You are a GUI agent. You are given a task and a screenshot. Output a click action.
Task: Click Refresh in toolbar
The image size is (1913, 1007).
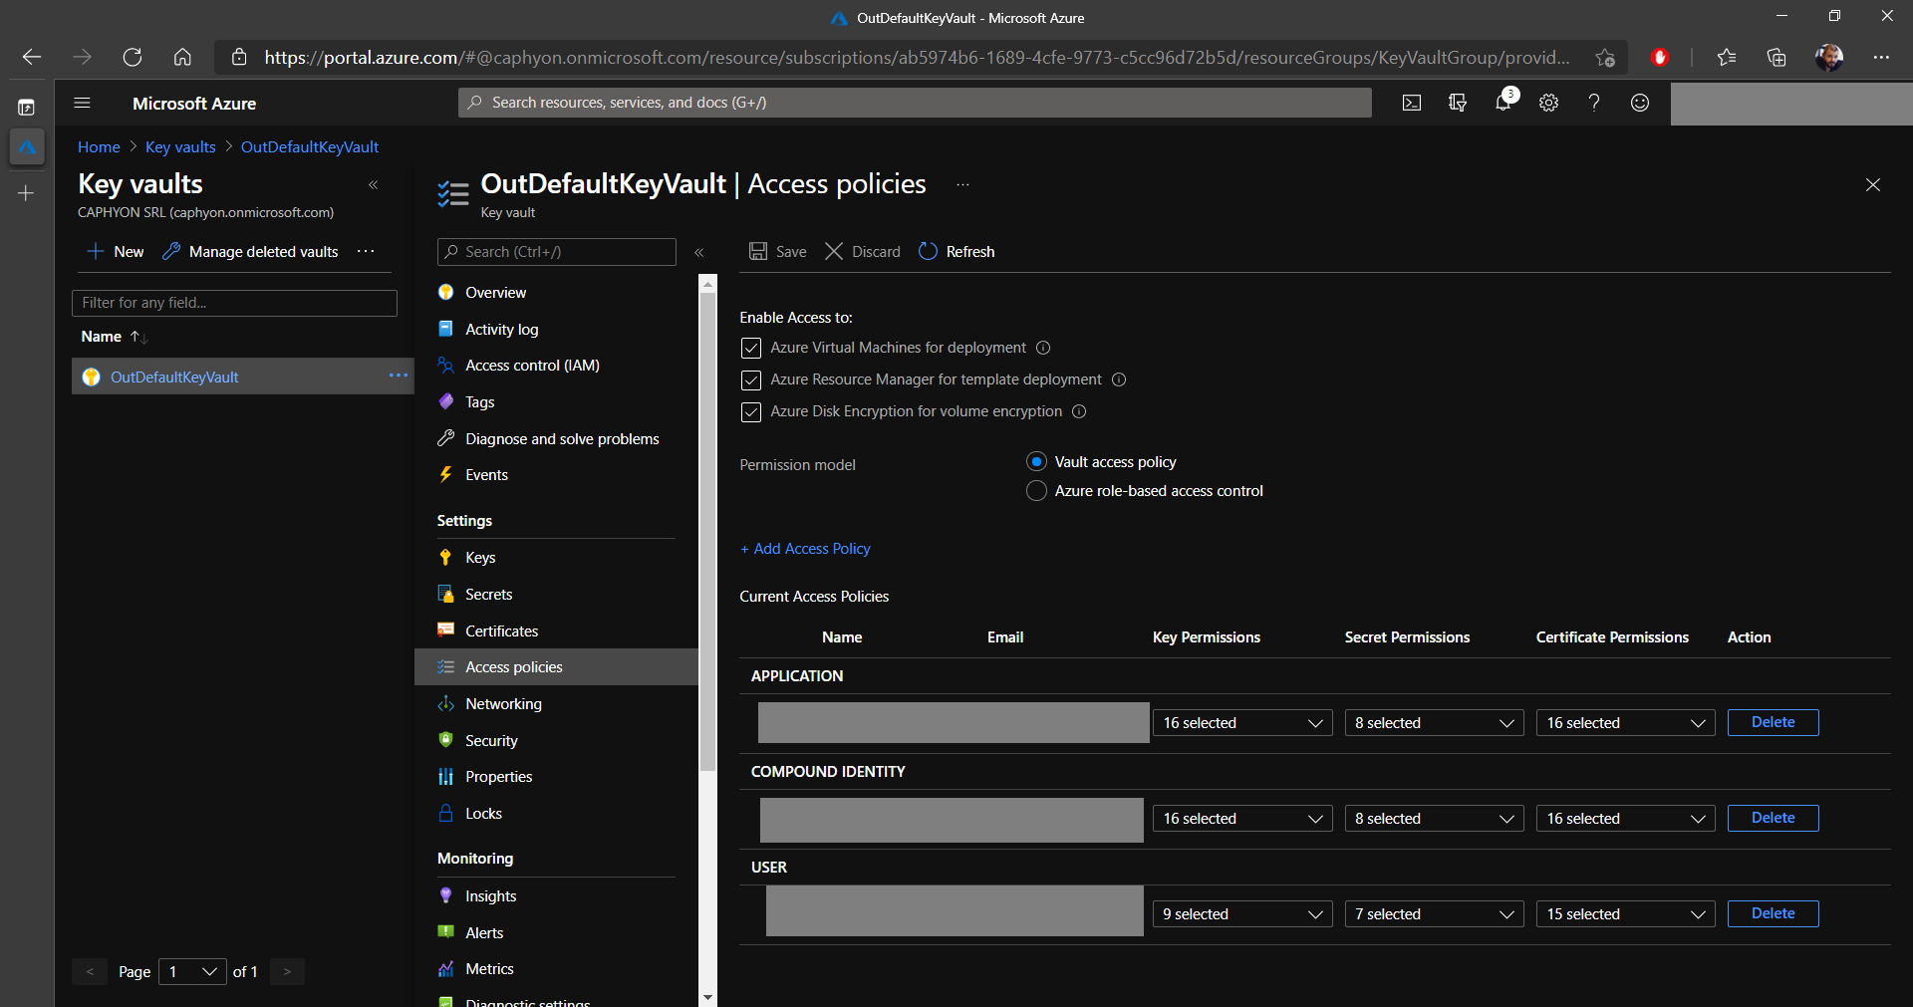click(x=956, y=251)
